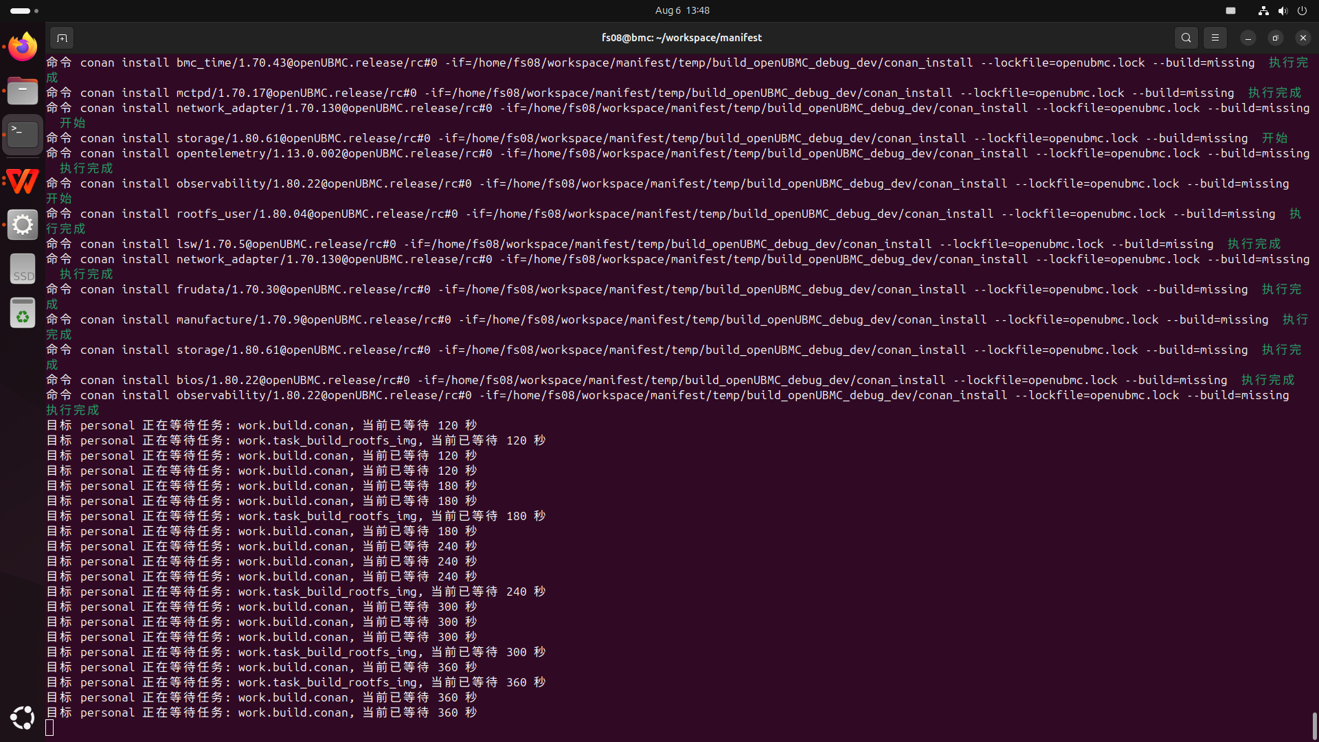Select the Terminal icon in dock
The width and height of the screenshot is (1319, 742).
23,134
